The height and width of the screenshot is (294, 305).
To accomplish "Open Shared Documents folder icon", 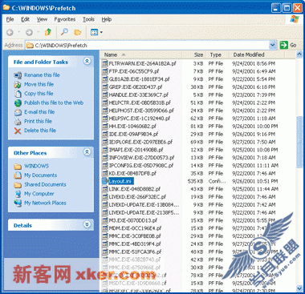I will coord(18,185).
